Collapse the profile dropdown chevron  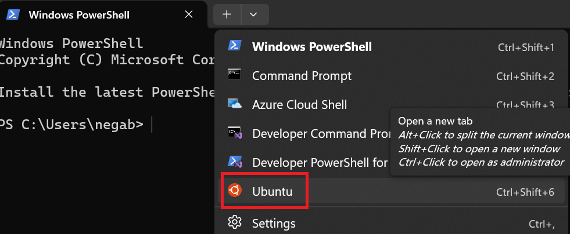click(254, 14)
